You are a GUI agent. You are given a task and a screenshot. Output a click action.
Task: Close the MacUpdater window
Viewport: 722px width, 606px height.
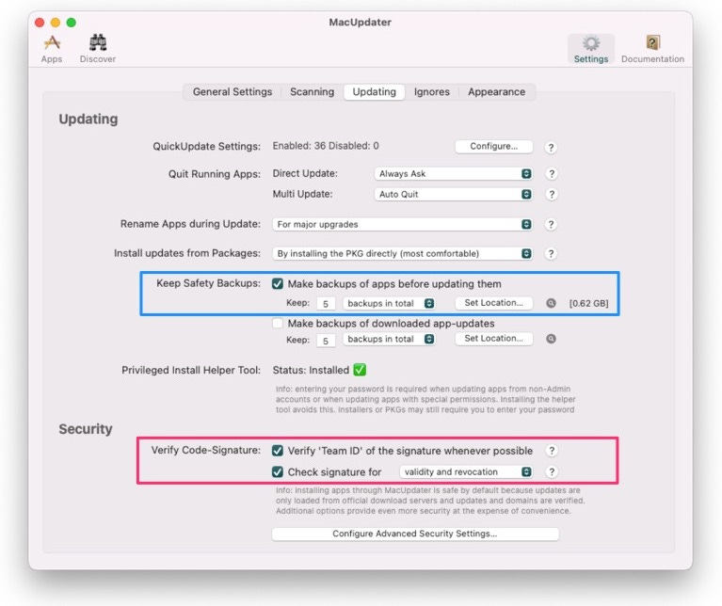coord(40,23)
